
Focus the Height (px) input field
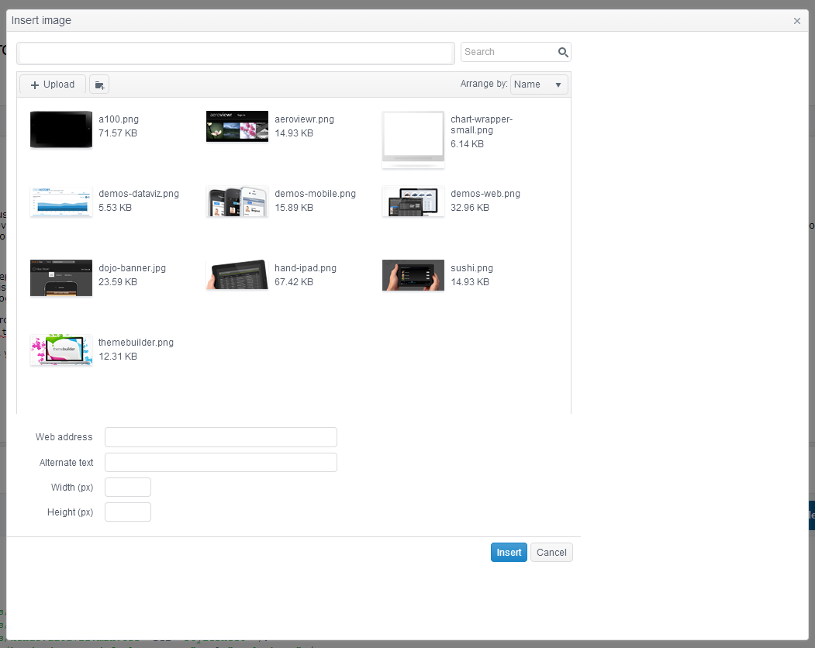click(128, 512)
